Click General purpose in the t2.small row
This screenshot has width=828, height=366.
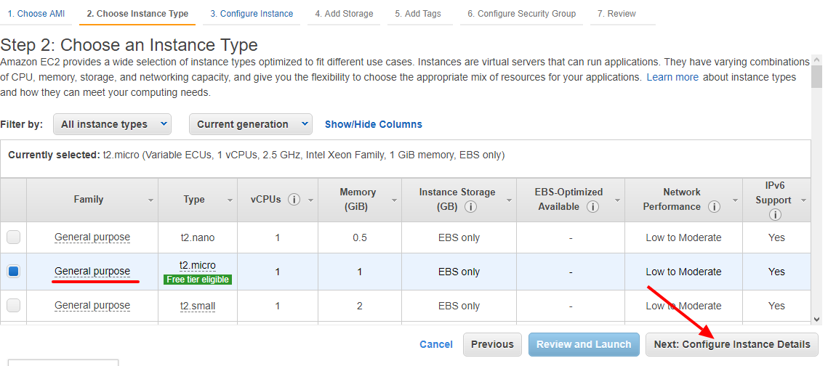pos(92,305)
